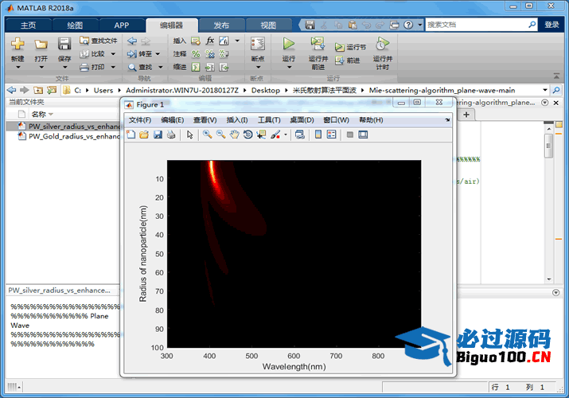Toggle the pan hand tool
This screenshot has height=398, width=569.
[235, 135]
